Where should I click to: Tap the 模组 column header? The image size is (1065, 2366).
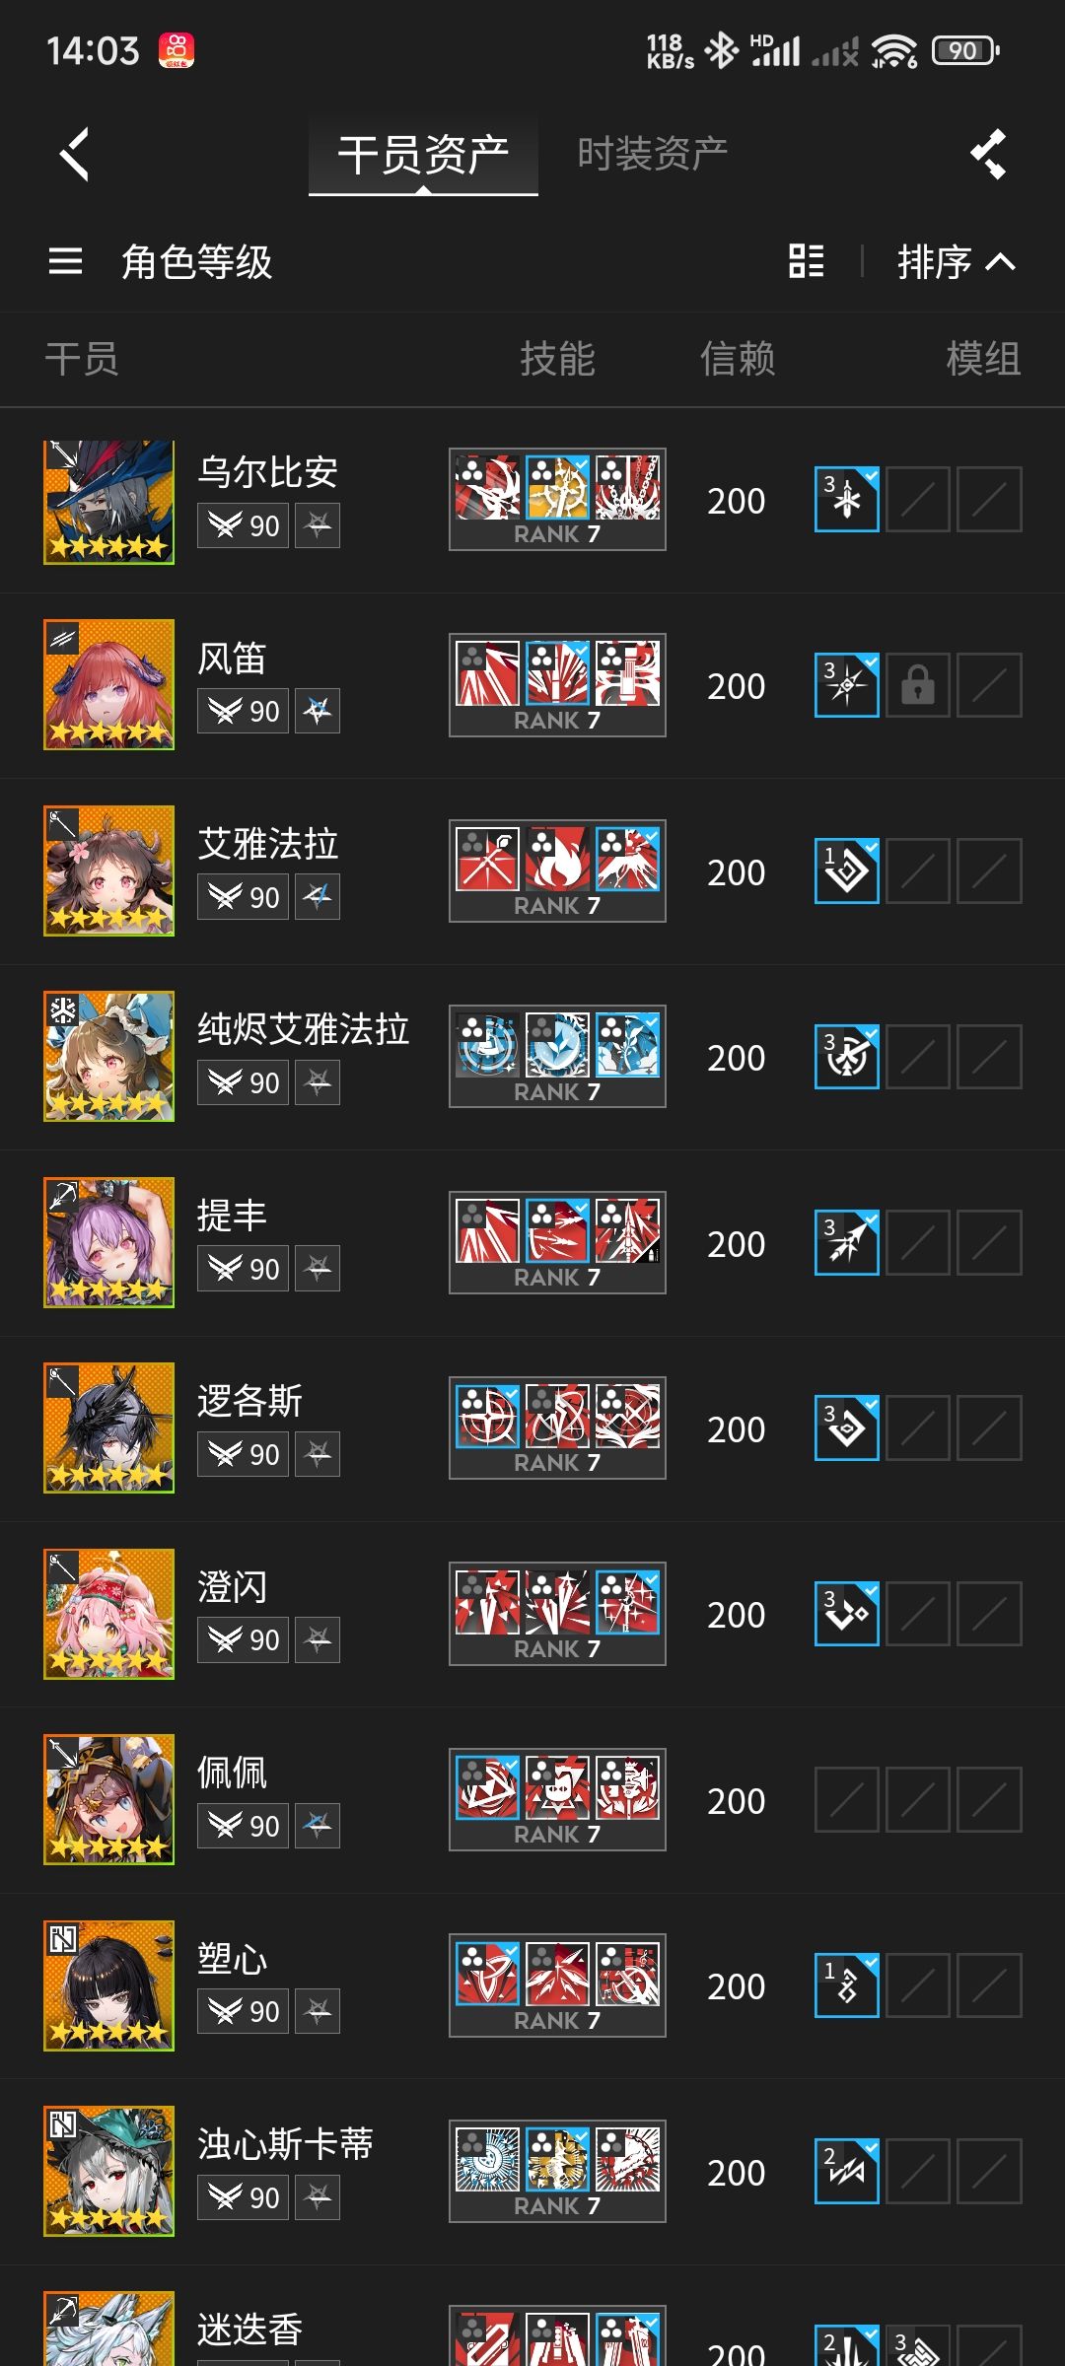coord(983,359)
